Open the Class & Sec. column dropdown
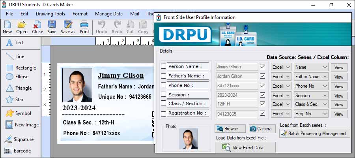This screenshot has width=355, height=158. pos(311,104)
